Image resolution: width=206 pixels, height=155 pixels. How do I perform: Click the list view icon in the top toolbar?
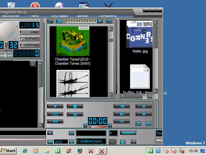pyautogui.click(x=59, y=21)
